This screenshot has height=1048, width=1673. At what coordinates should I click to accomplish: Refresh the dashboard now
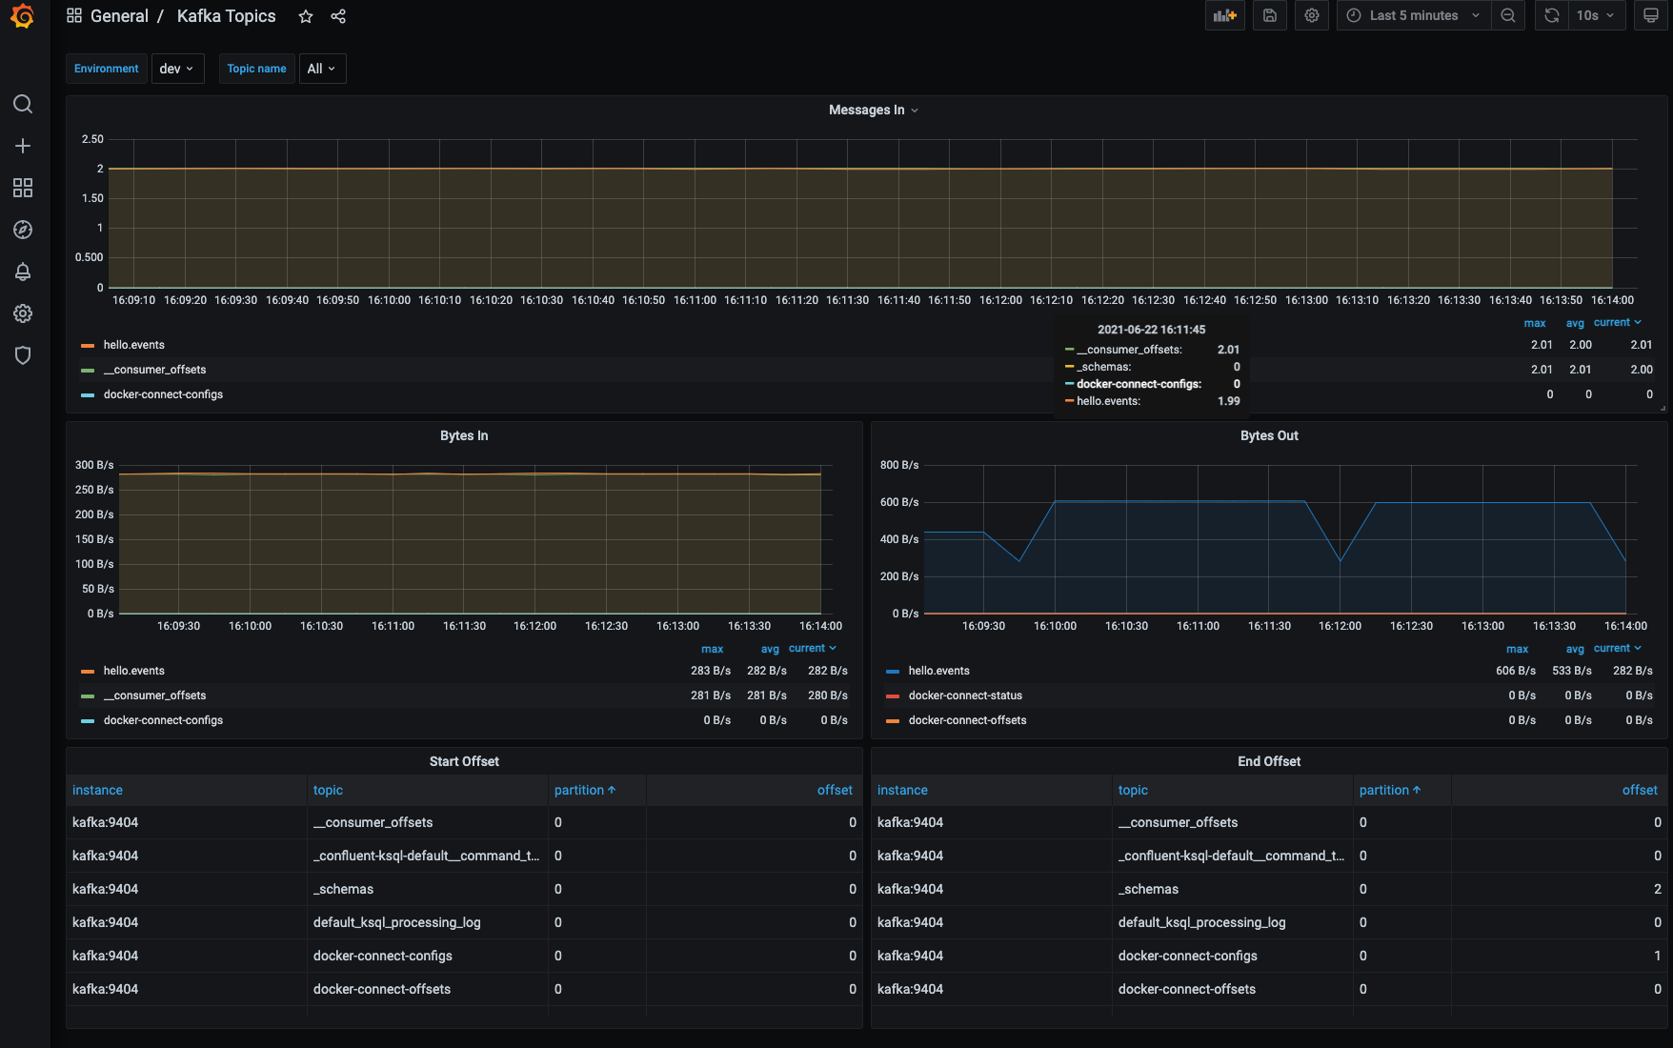pos(1552,15)
